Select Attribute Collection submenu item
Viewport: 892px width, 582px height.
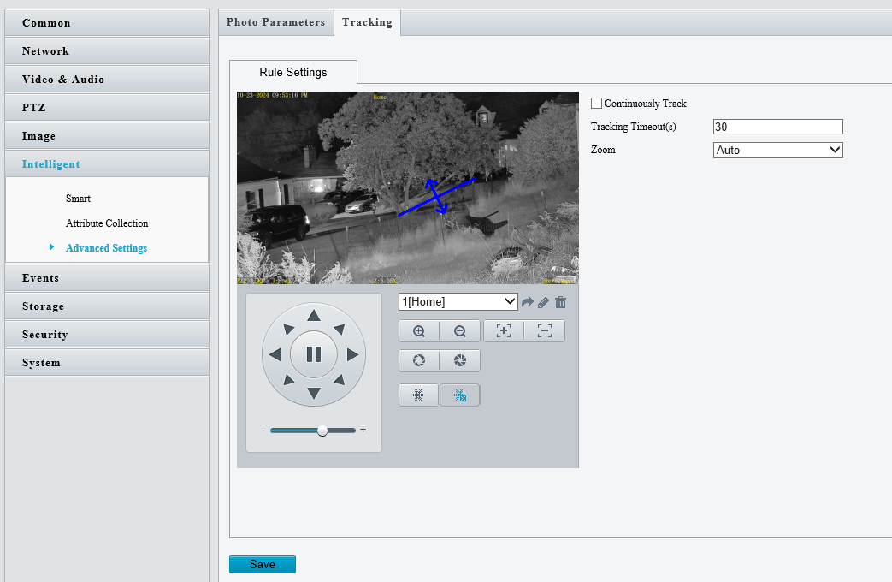point(107,223)
